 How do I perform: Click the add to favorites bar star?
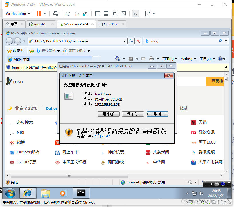click(x=32, y=51)
